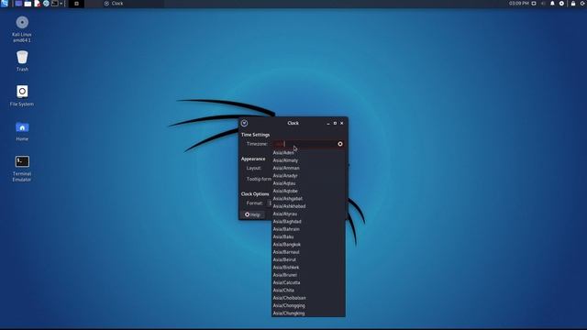The height and width of the screenshot is (330, 587).
Task: Click the Help button in Clock dialog
Action: (x=253, y=214)
